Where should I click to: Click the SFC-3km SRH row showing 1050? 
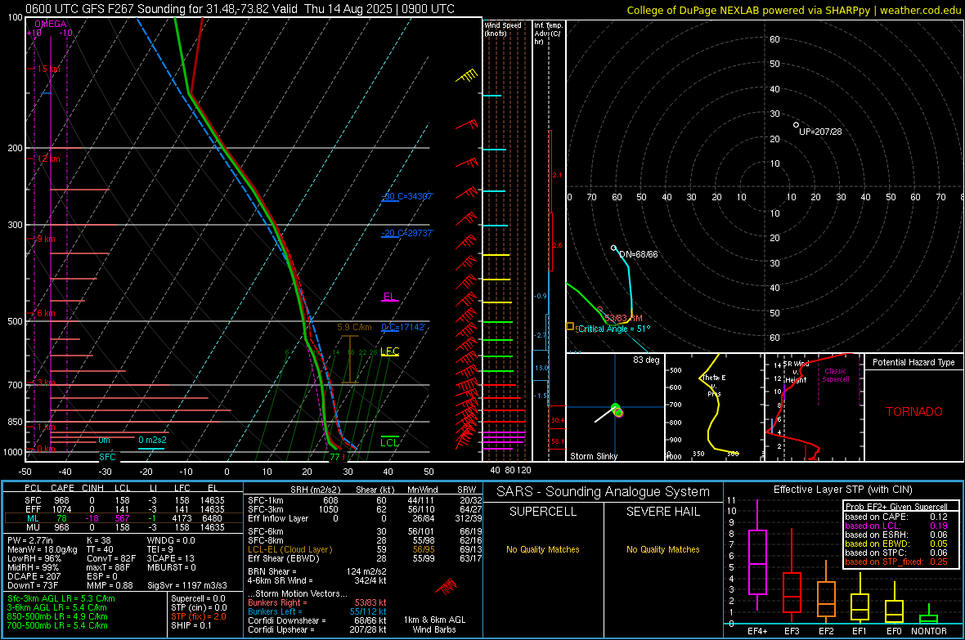(x=365, y=509)
